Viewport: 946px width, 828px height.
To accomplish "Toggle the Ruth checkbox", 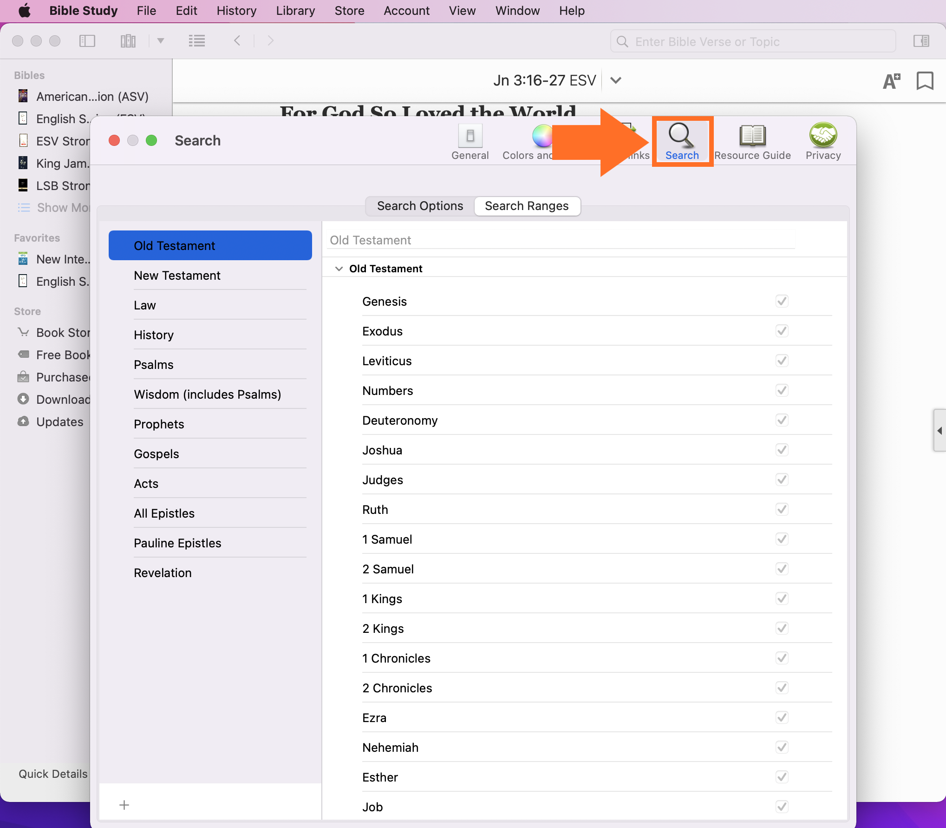I will coord(782,509).
